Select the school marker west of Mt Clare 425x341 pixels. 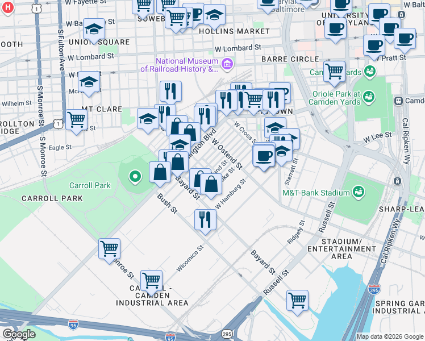coord(89,82)
